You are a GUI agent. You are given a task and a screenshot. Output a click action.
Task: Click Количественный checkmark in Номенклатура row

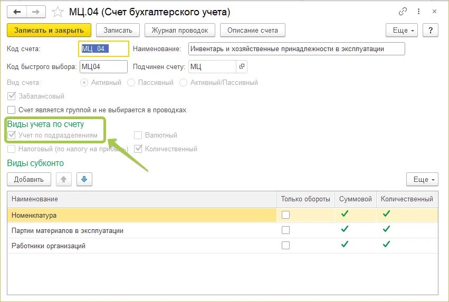coord(386,213)
